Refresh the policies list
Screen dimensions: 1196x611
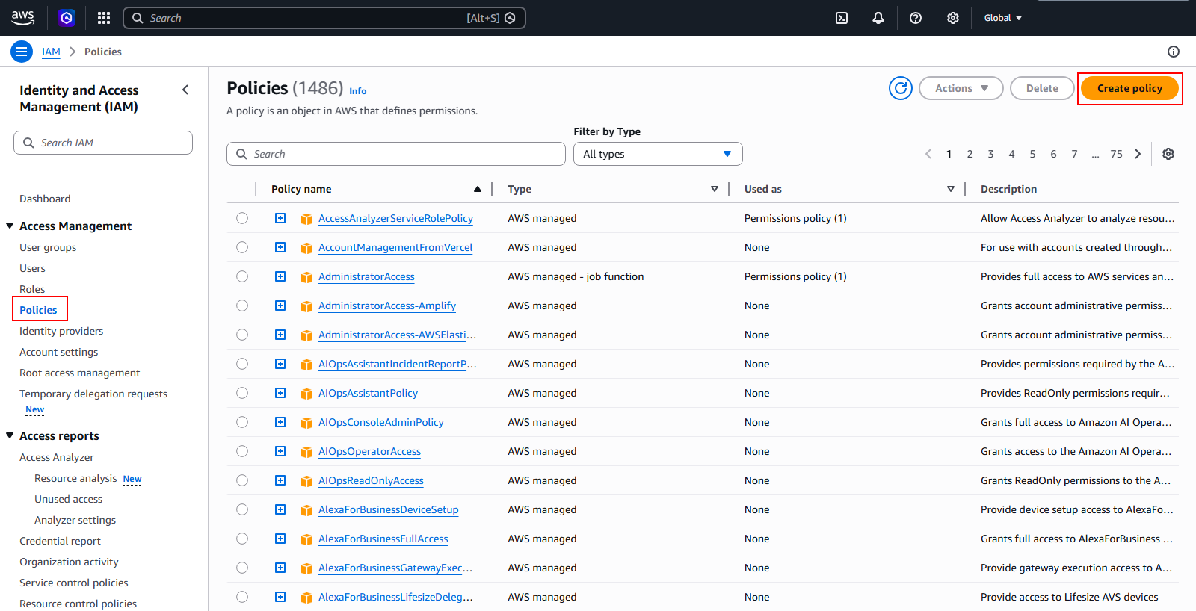(901, 88)
